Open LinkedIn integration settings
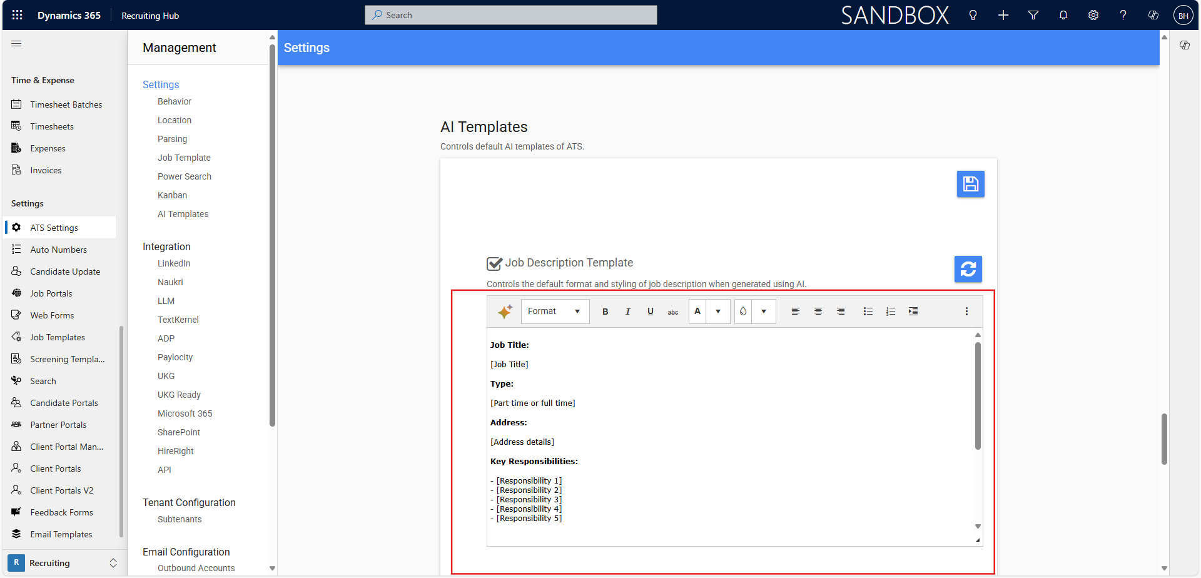The height and width of the screenshot is (578, 1201). [x=174, y=263]
